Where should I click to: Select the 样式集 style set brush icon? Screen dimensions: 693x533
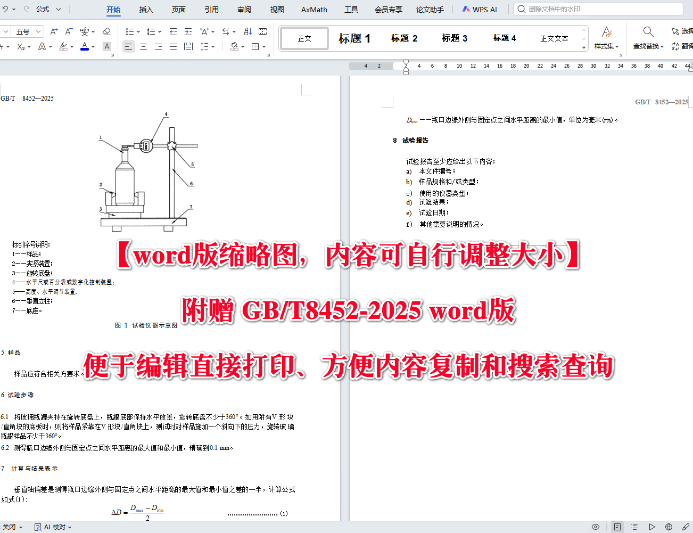coord(607,34)
